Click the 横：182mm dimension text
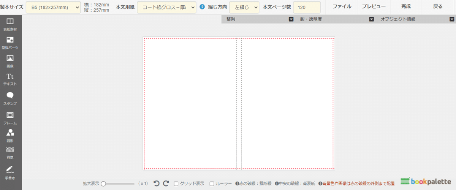 pyautogui.click(x=97, y=5)
